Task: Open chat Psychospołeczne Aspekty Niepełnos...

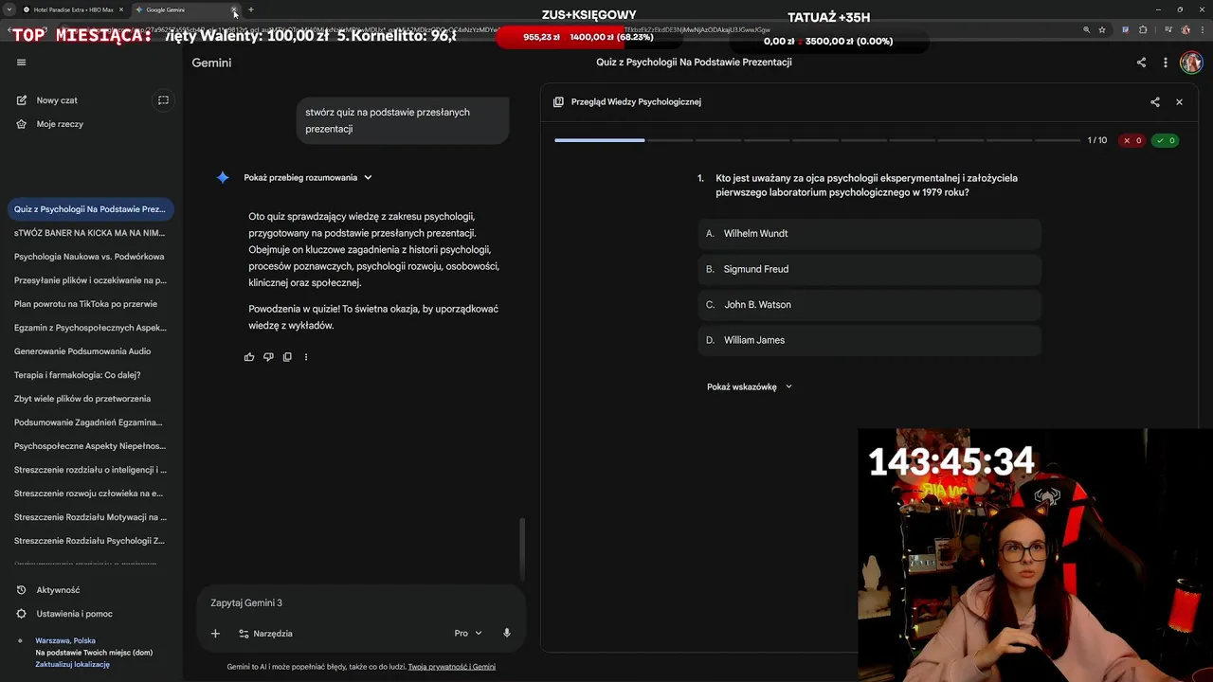Action: [x=89, y=446]
